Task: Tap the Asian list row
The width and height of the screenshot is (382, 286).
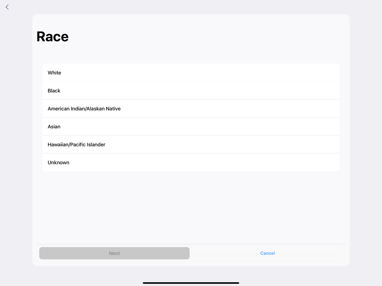Action: [x=191, y=127]
